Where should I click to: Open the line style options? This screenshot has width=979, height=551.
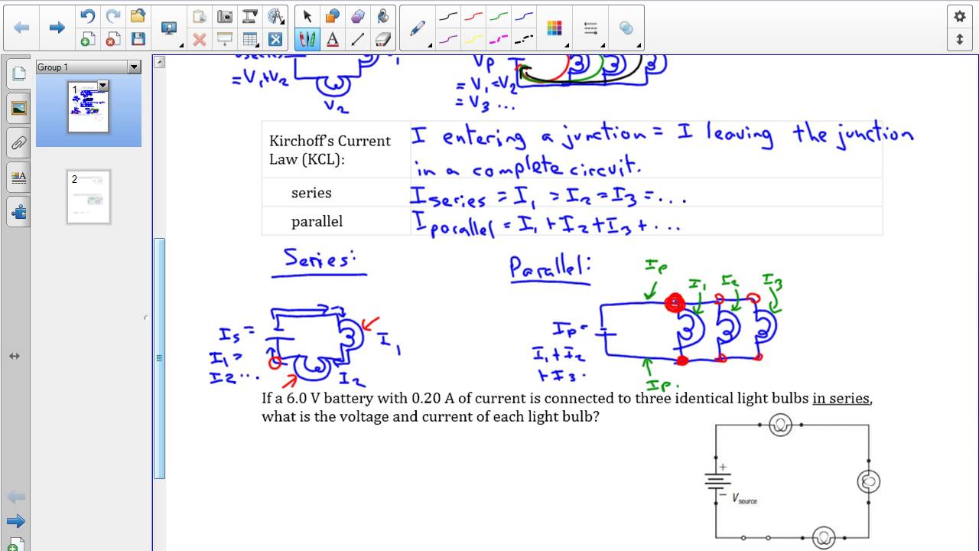pos(590,28)
